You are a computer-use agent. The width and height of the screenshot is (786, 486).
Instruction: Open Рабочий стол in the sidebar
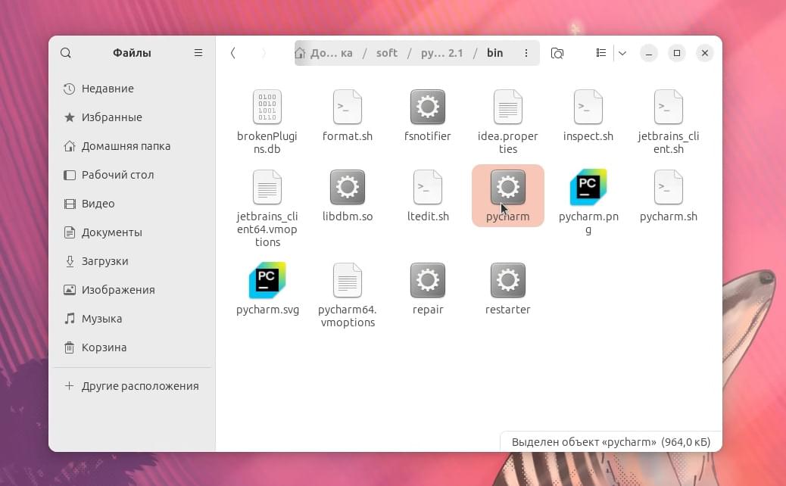132,175
